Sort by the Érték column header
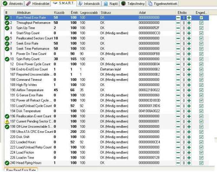 click(74, 13)
